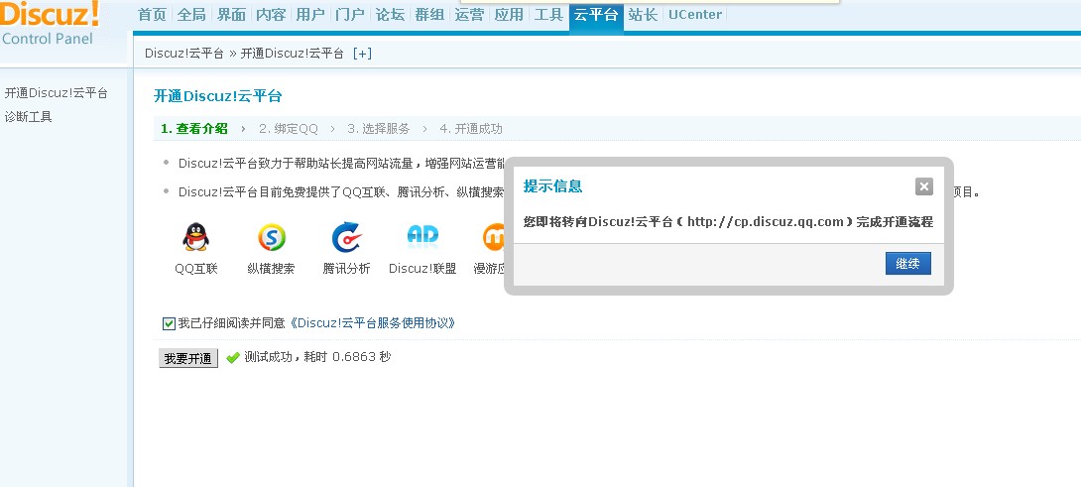Screen dimensions: 1081x487
Task: Open the 首页 menu
Action: pos(153,15)
